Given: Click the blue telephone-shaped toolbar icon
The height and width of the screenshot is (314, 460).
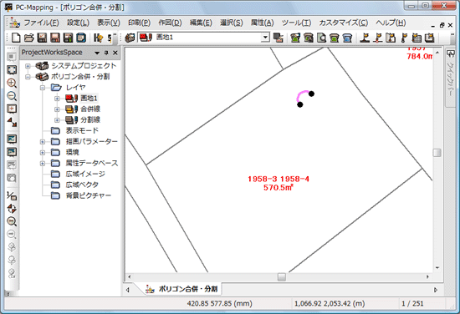Looking at the screenshot, I should coord(347,38).
